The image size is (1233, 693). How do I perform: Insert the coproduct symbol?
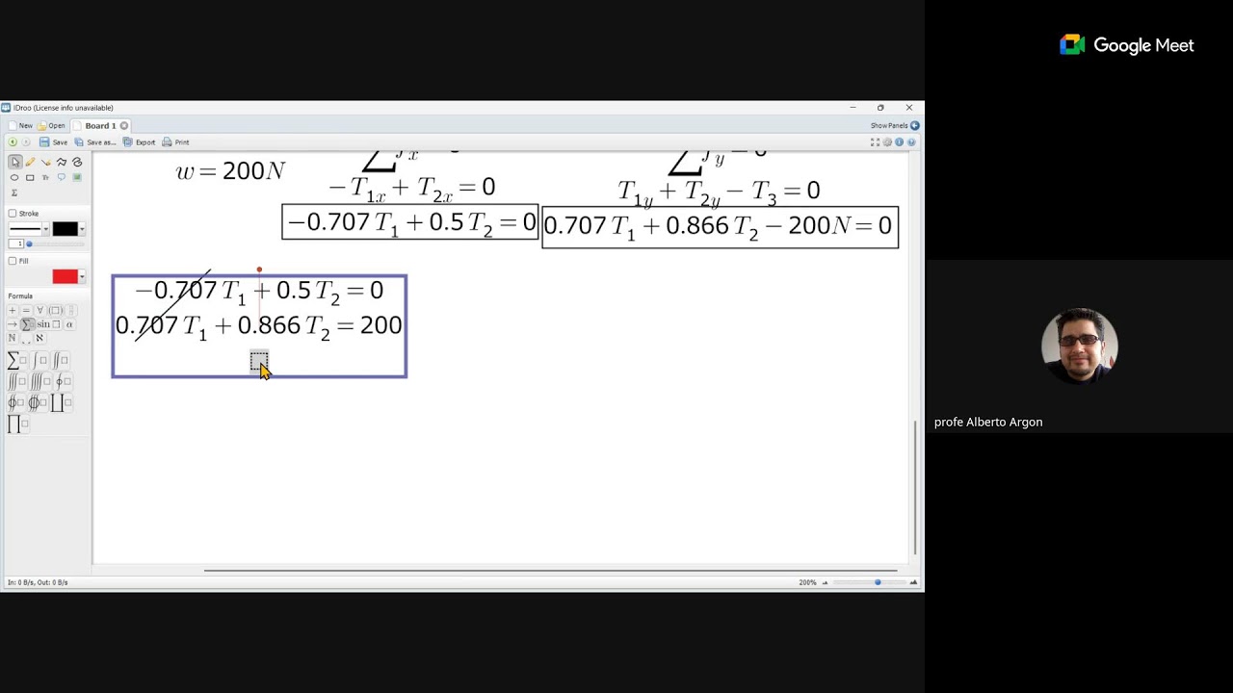(61, 402)
